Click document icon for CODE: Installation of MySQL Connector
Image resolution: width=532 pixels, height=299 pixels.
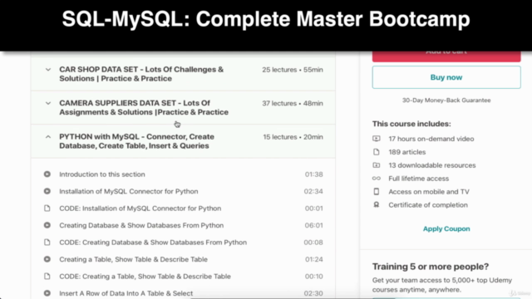click(x=47, y=208)
